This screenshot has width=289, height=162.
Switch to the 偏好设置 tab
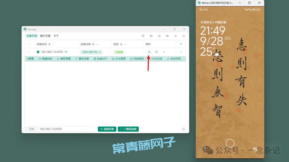coord(45,36)
